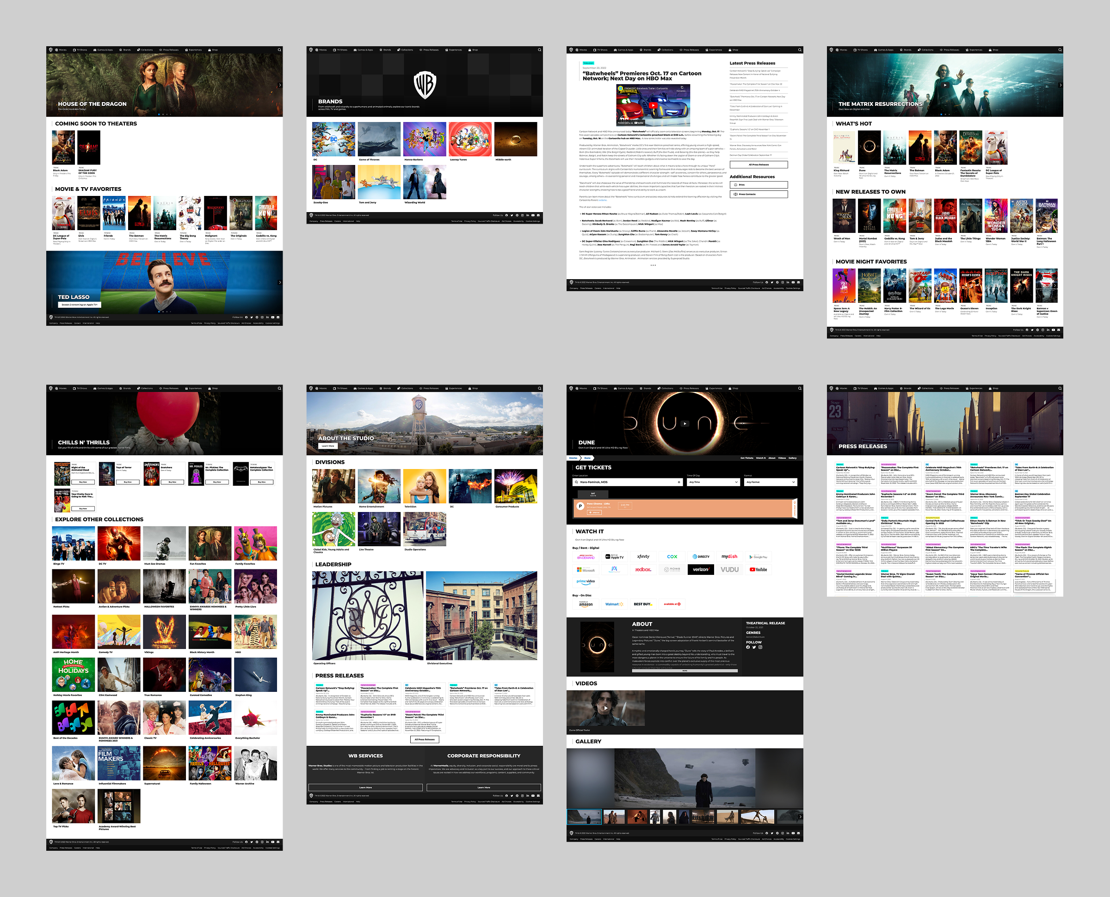
Task: Click the Target disc retailer logo
Action: coord(672,604)
